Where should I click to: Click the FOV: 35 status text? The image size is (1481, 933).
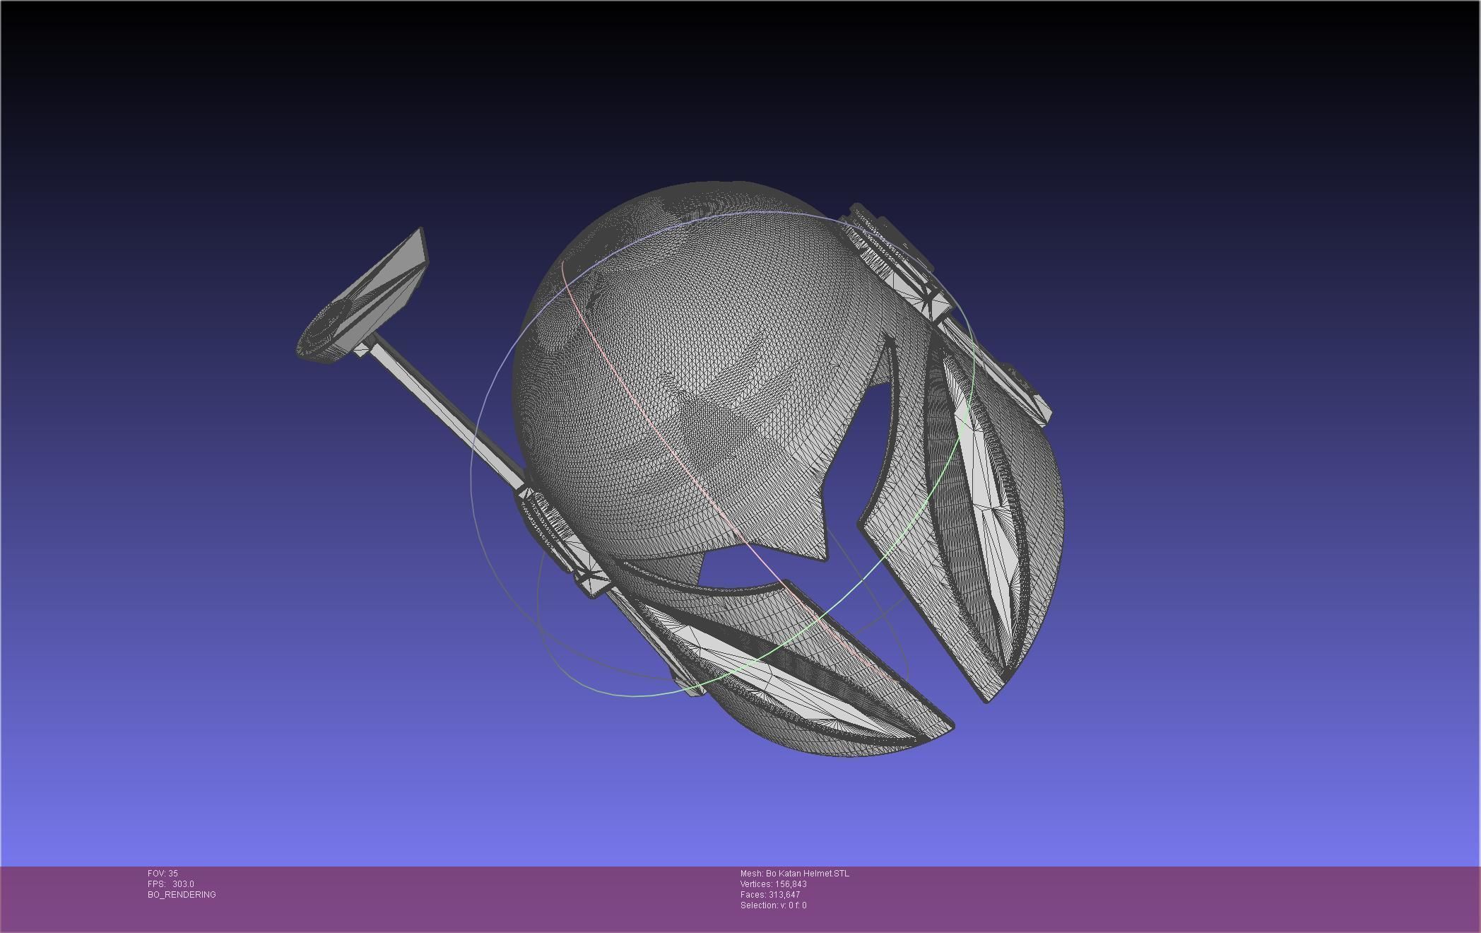click(x=163, y=874)
